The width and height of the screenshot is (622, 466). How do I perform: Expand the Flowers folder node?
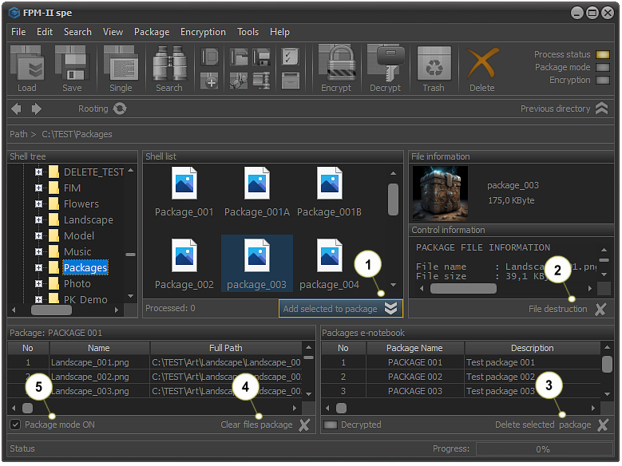38,203
